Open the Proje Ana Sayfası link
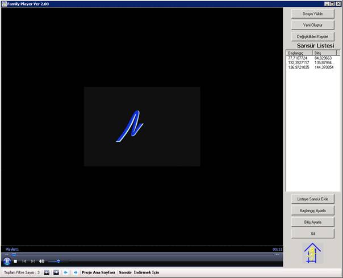The height and width of the screenshot is (278, 343). 98,272
